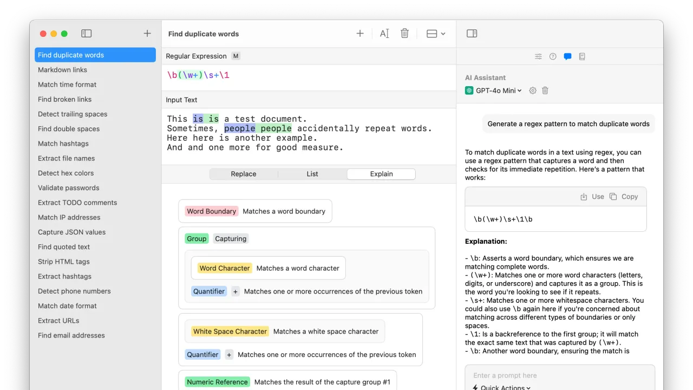This screenshot has width=693, height=390.
Task: Click the Numeric Reference tag
Action: (217, 382)
